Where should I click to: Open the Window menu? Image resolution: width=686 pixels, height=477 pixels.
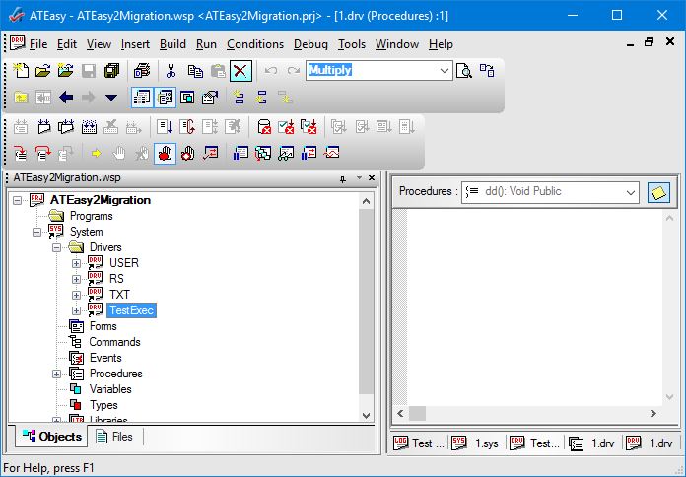pos(397,44)
